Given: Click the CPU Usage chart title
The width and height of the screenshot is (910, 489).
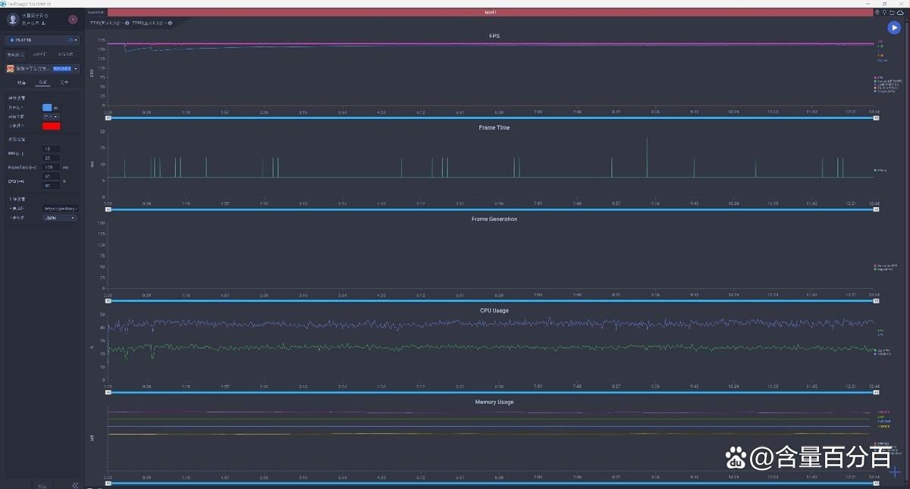Looking at the screenshot, I should point(494,310).
